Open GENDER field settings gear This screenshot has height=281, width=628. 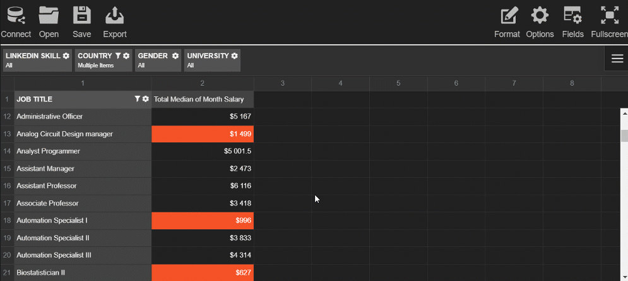pos(175,56)
